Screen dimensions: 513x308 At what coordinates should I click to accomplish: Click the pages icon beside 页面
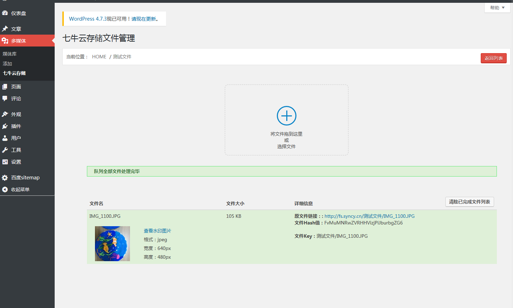click(x=5, y=87)
